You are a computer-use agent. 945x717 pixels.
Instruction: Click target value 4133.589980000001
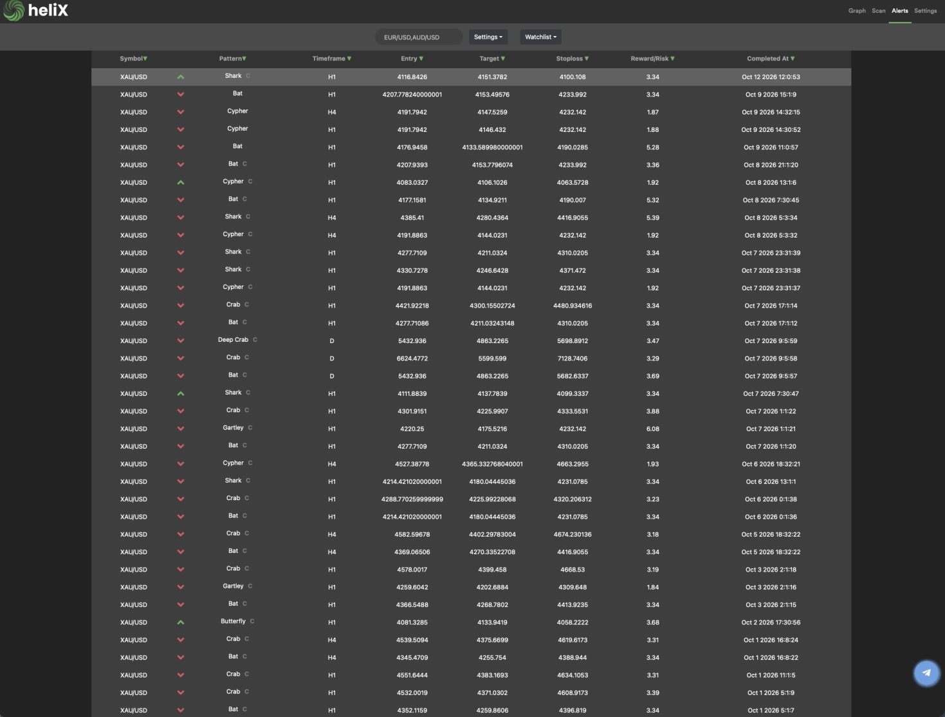point(493,147)
